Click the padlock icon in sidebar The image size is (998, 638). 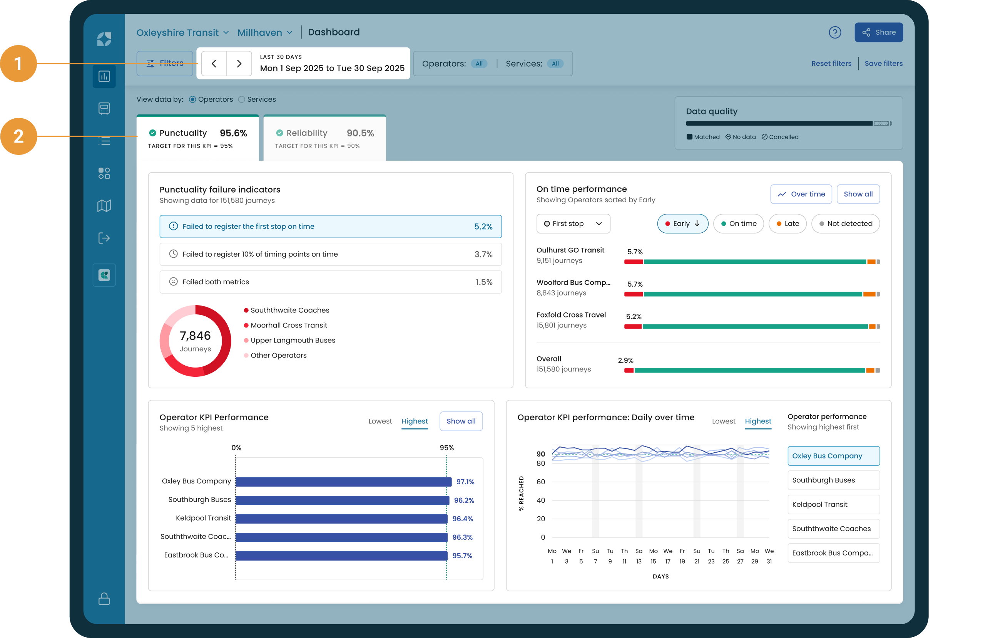[x=104, y=599]
